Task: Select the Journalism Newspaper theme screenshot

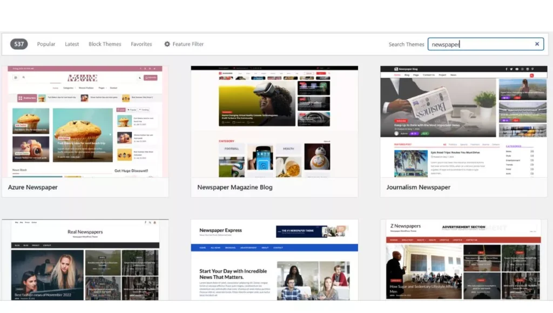Action: [463, 121]
